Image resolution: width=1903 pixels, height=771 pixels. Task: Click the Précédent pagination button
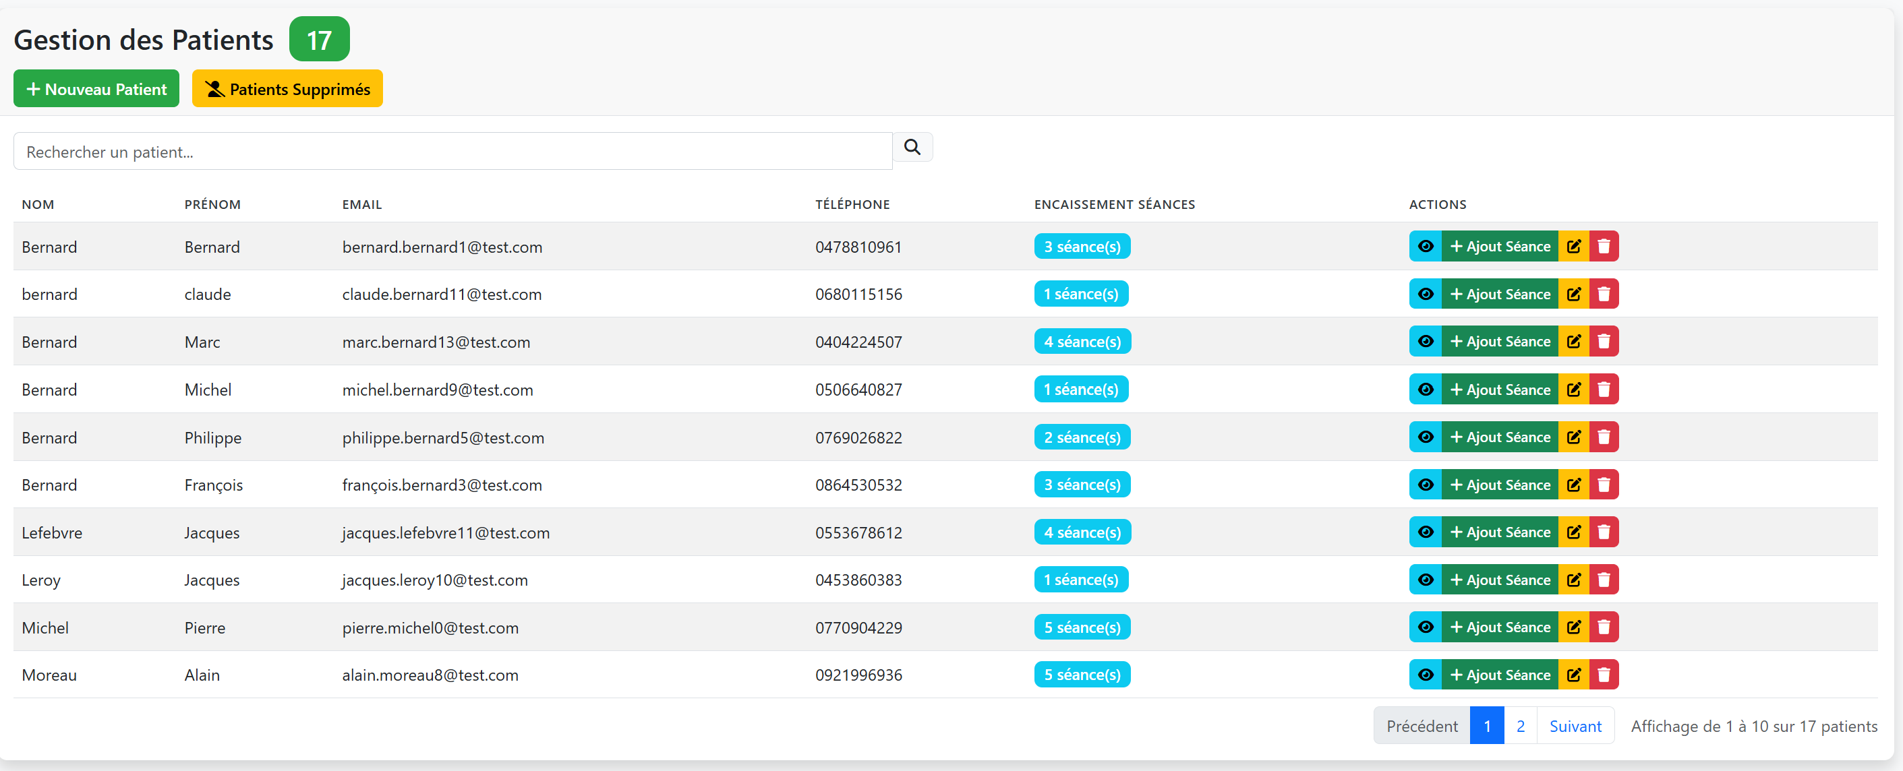pos(1422,726)
